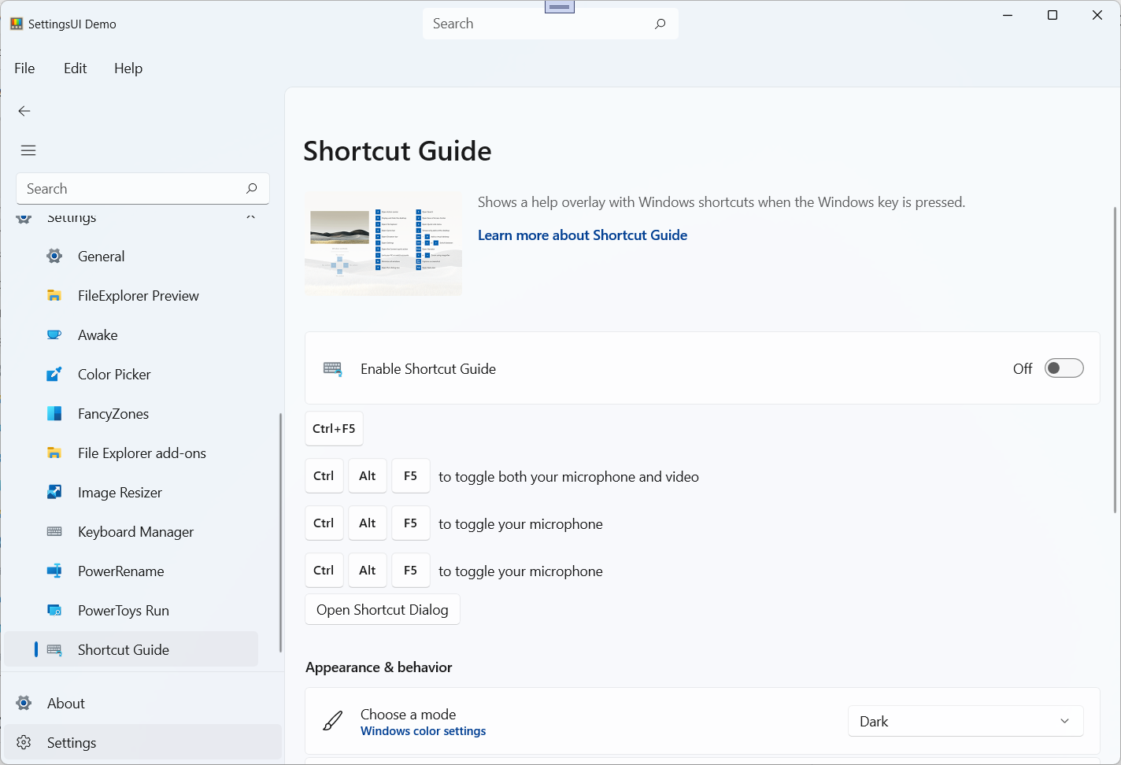Click the Image Resizer icon
The image size is (1121, 765).
[x=54, y=492]
